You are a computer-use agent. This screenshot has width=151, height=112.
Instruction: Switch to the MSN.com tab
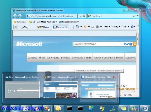point(44,27)
